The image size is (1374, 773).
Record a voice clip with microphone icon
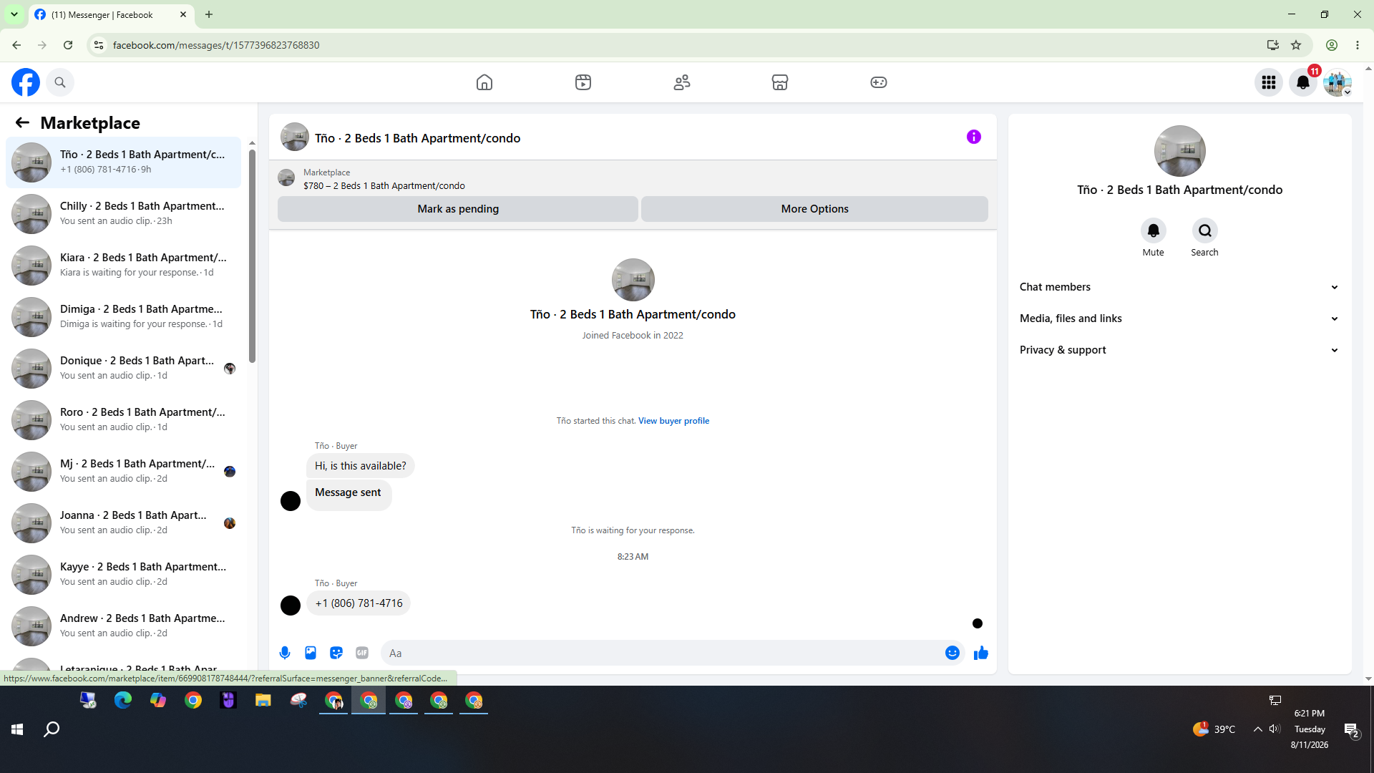coord(285,653)
